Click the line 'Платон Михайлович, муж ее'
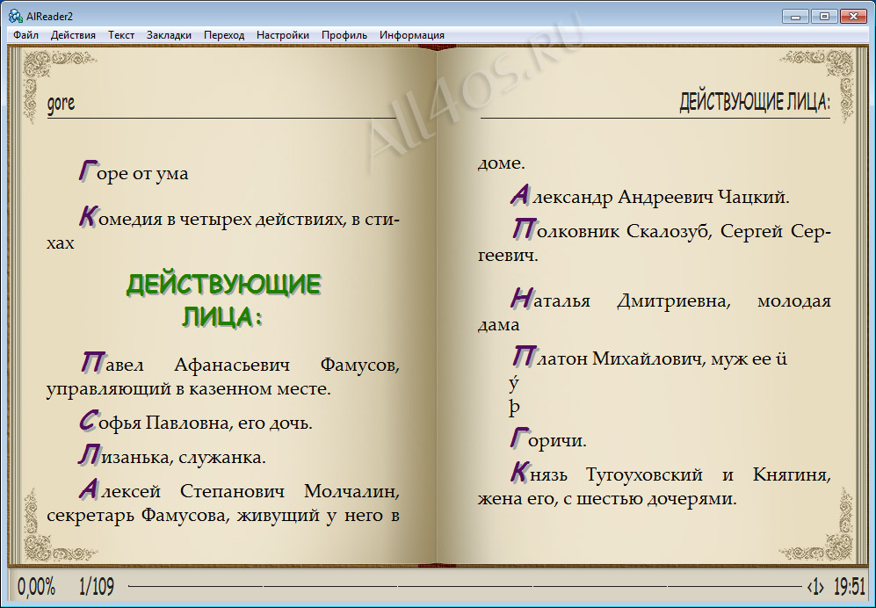 coord(641,358)
